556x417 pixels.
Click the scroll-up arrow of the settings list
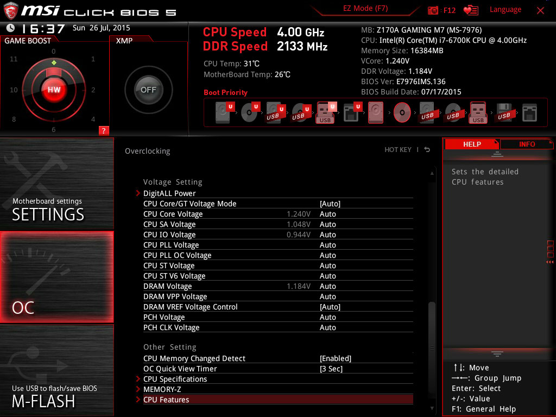click(432, 173)
